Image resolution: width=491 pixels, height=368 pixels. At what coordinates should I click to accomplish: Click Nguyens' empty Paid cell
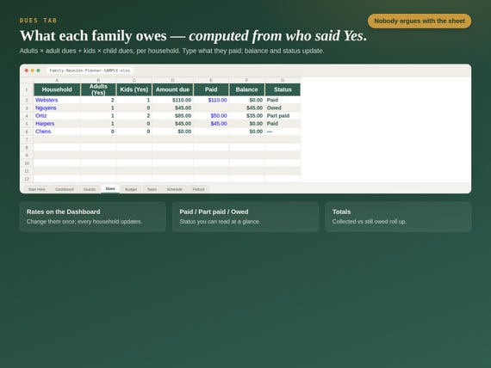tap(211, 107)
